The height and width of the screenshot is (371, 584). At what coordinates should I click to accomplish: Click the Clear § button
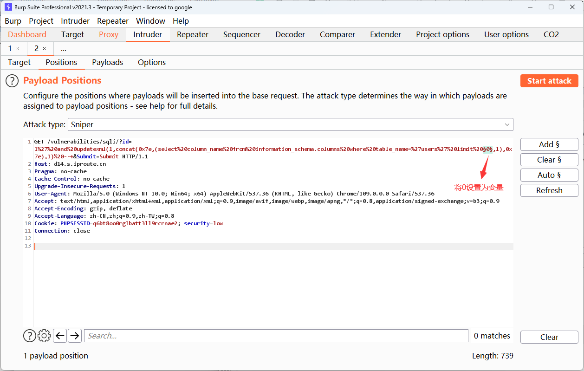(549, 160)
